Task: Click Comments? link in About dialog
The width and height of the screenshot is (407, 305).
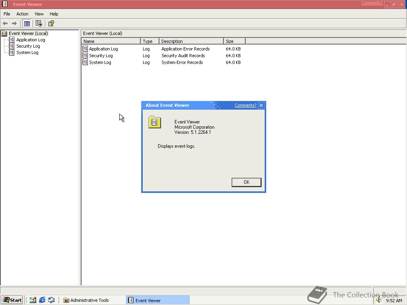Action: (x=245, y=105)
